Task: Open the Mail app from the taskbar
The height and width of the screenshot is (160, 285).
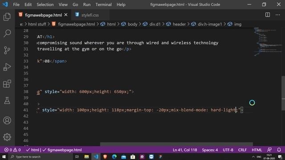Action: [124, 157]
